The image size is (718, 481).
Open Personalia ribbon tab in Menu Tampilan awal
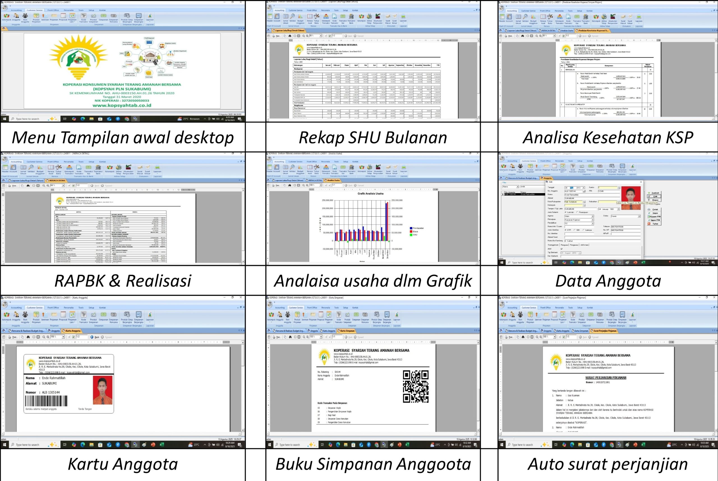(68, 10)
